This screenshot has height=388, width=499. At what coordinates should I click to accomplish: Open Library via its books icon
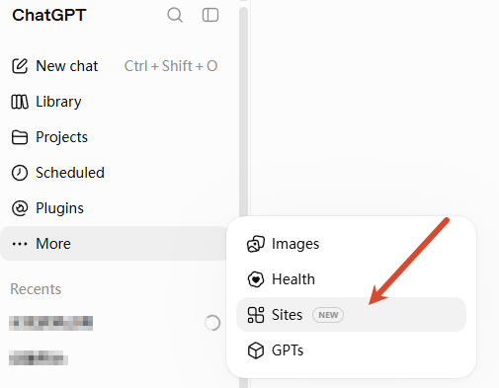click(x=20, y=102)
